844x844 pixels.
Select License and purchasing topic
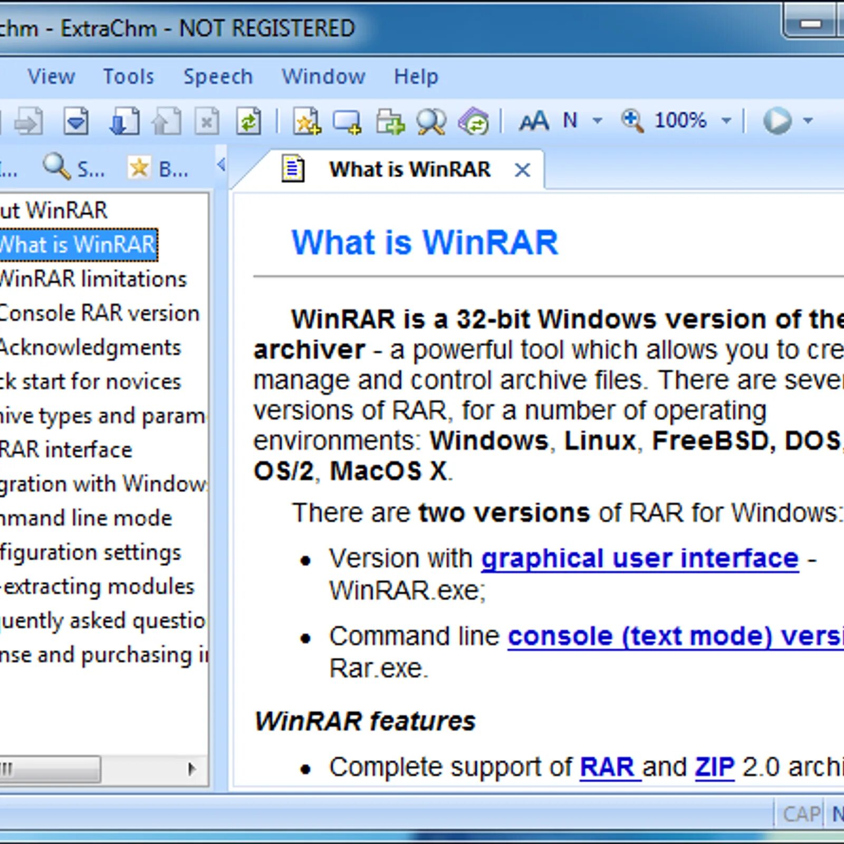tap(104, 655)
